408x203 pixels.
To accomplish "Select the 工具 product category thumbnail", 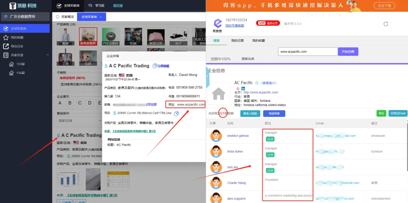I will coord(66,57).
